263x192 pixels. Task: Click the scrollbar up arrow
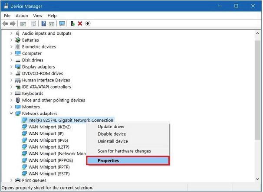click(x=257, y=33)
